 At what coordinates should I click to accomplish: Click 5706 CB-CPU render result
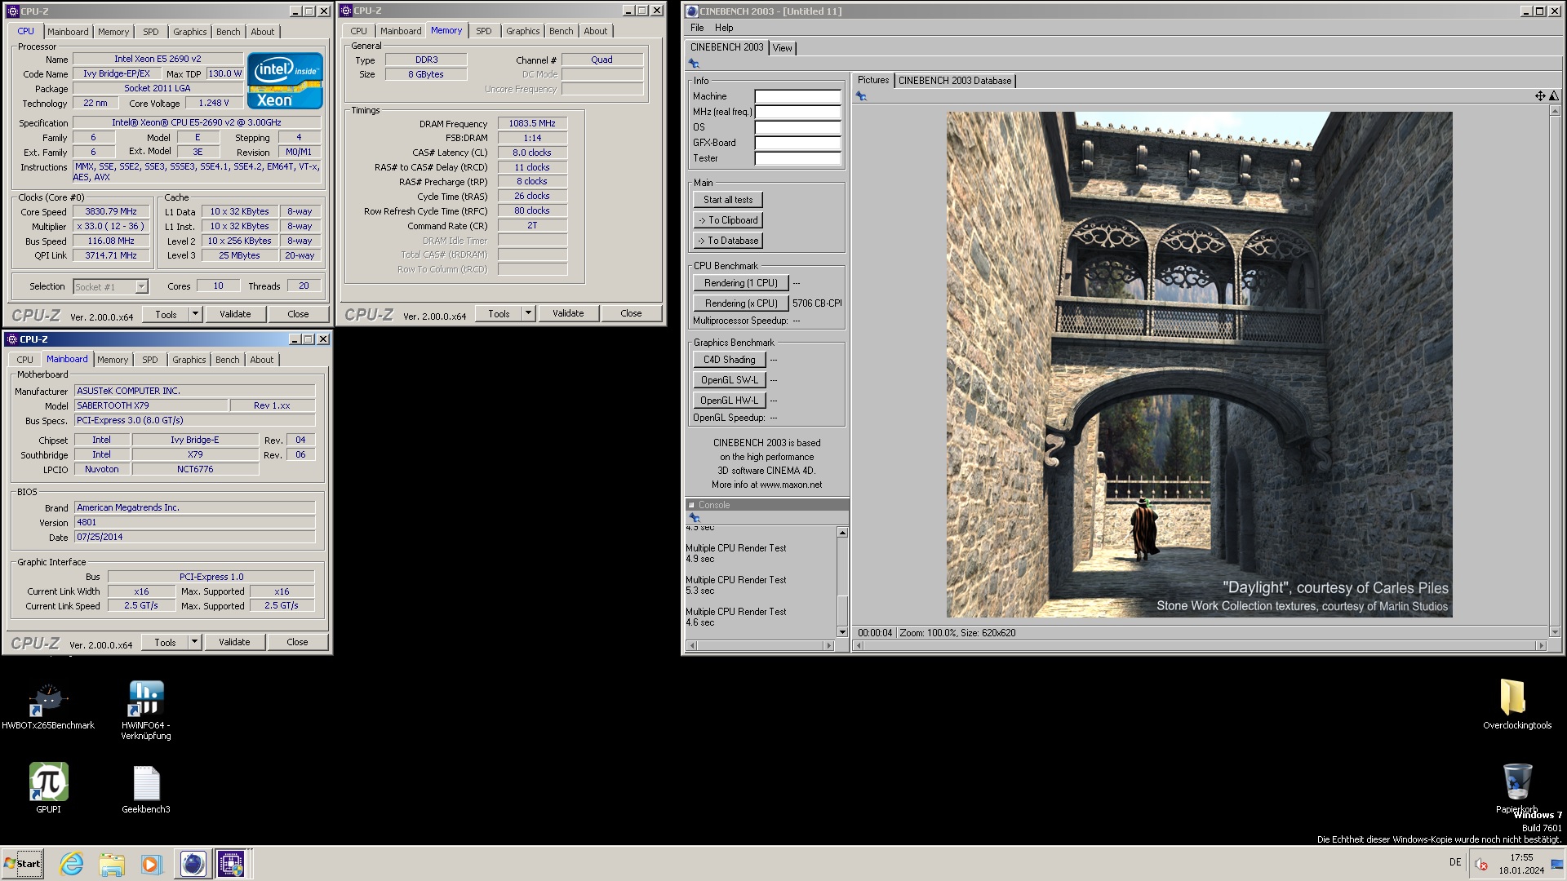click(x=817, y=303)
